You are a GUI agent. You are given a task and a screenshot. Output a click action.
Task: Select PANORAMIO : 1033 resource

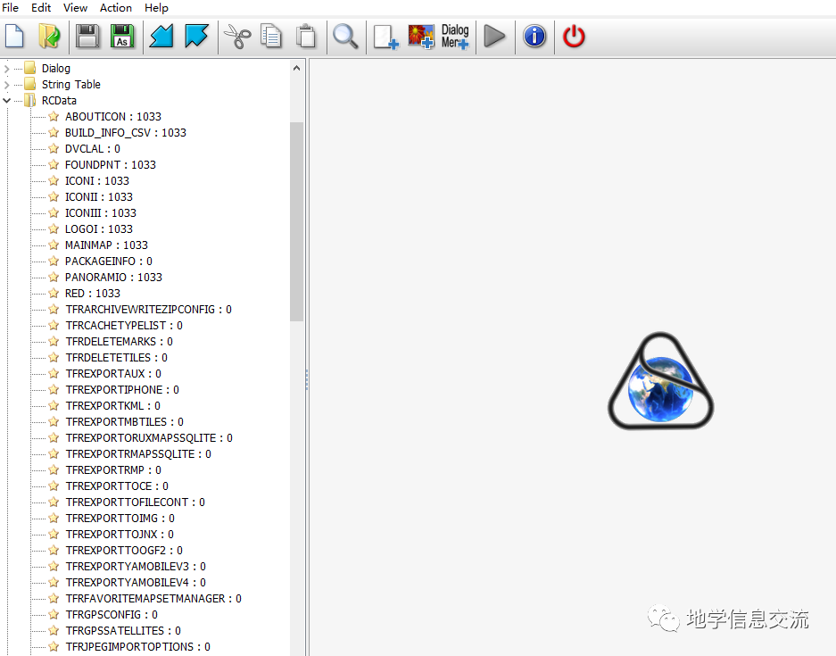click(113, 278)
